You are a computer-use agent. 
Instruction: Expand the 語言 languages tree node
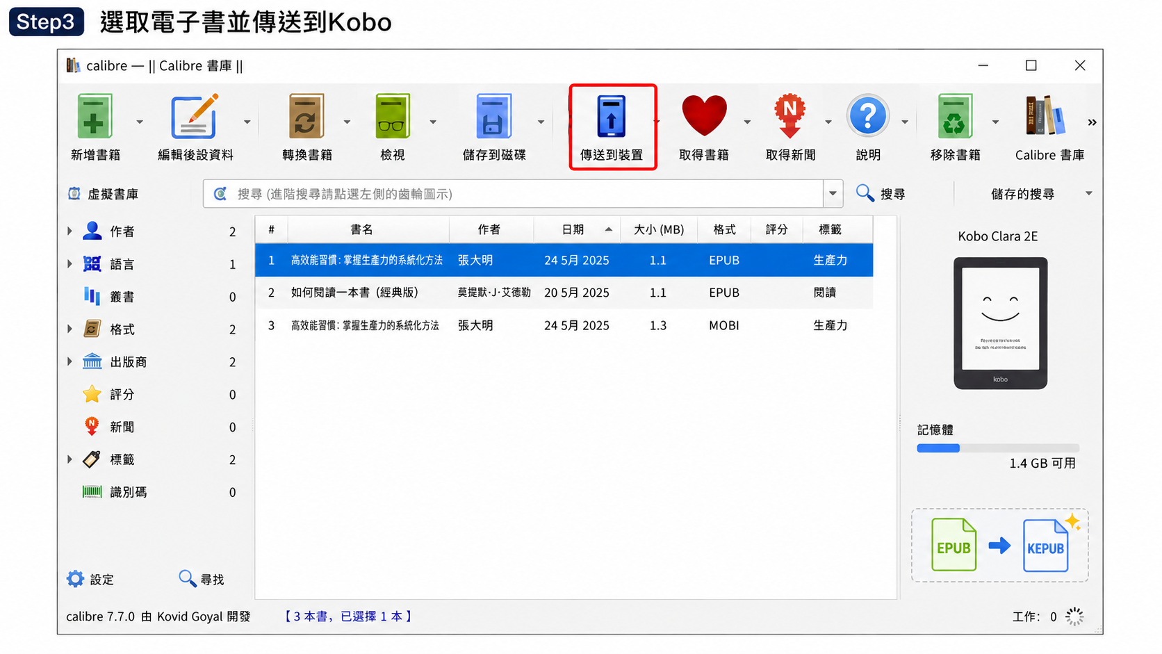coord(69,263)
